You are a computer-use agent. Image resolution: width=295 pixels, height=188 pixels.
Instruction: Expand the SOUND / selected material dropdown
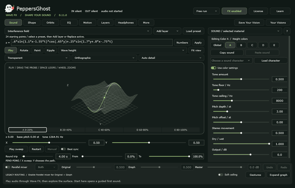245,31
